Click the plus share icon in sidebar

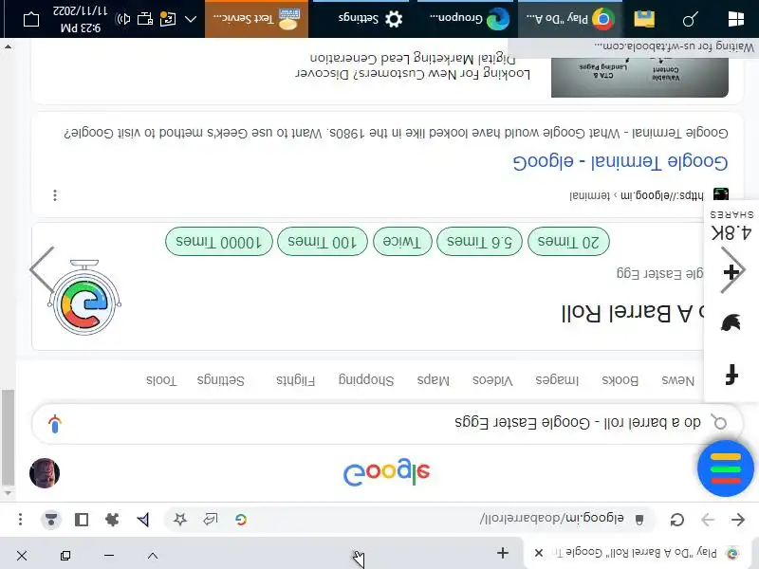click(731, 272)
